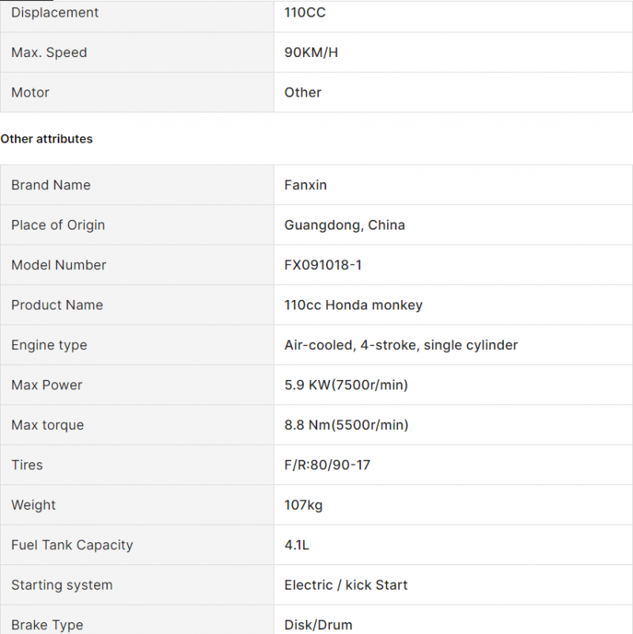Select the Guangdong, China value
633x634 pixels.
pyautogui.click(x=344, y=225)
